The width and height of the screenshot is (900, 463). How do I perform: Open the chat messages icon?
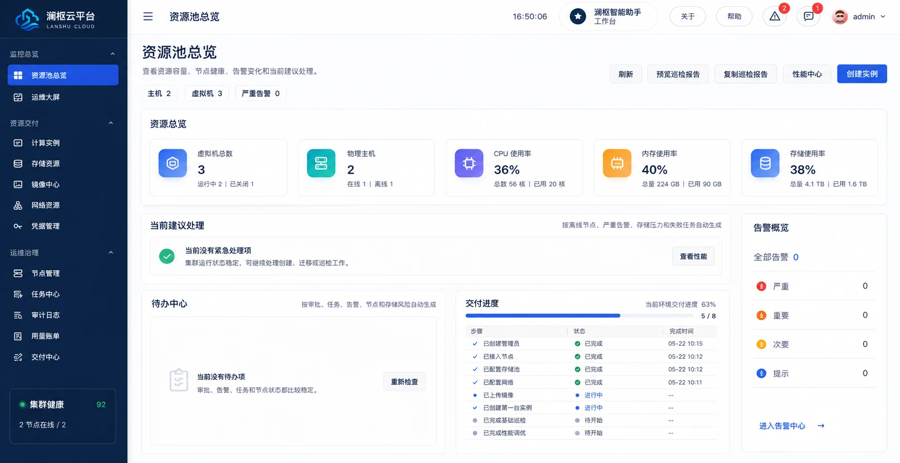coord(808,16)
